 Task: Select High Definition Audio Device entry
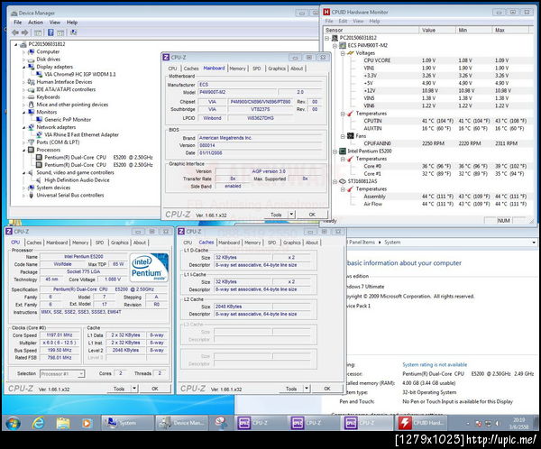pos(77,180)
